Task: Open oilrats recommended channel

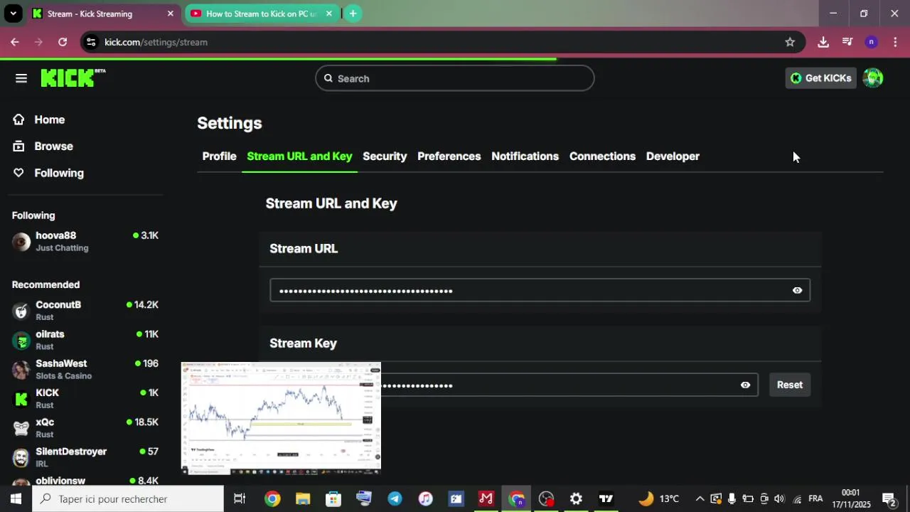Action: click(85, 340)
